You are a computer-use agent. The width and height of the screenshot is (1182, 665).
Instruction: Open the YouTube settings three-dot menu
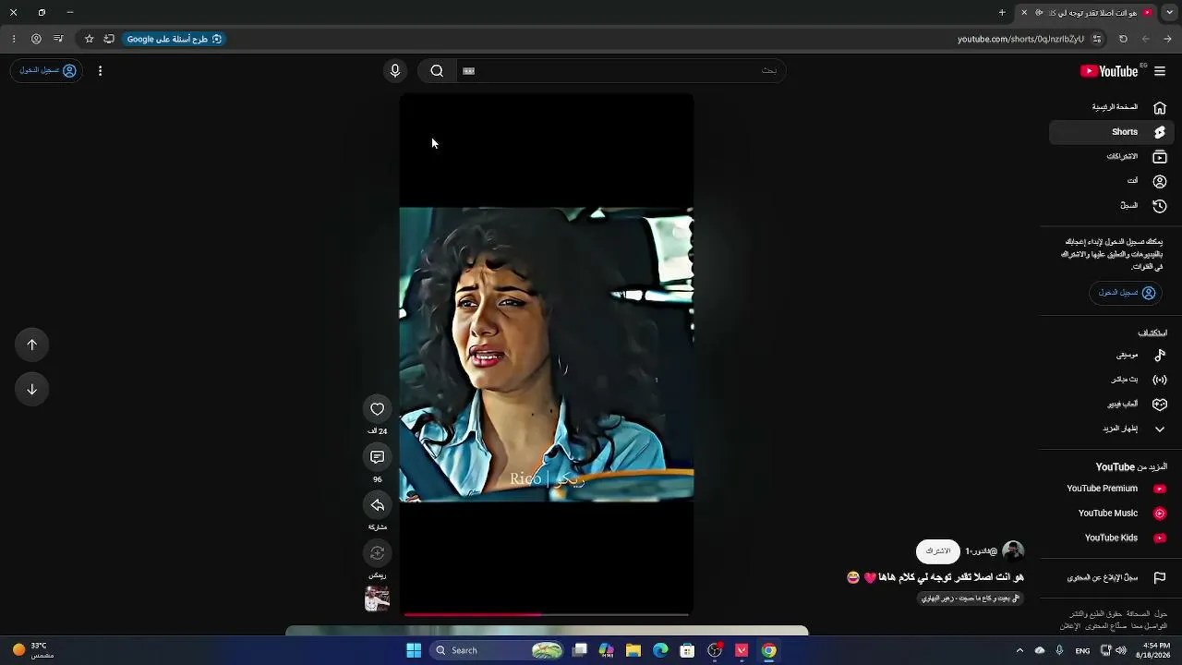100,71
